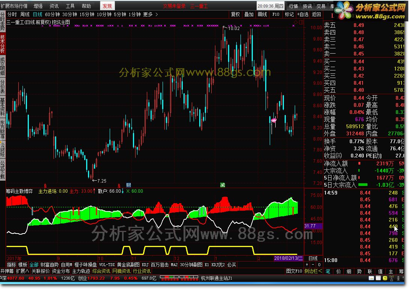
Task: Click the 叠加 overlay button
Action: click(x=249, y=14)
